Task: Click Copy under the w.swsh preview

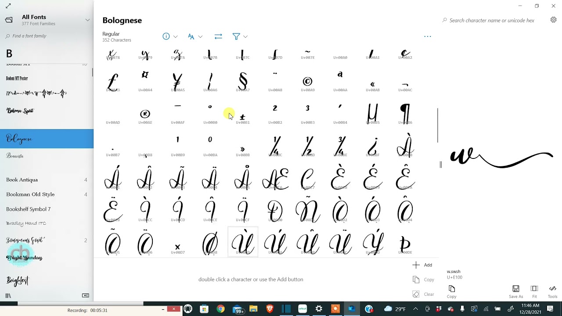Action: pos(451,291)
